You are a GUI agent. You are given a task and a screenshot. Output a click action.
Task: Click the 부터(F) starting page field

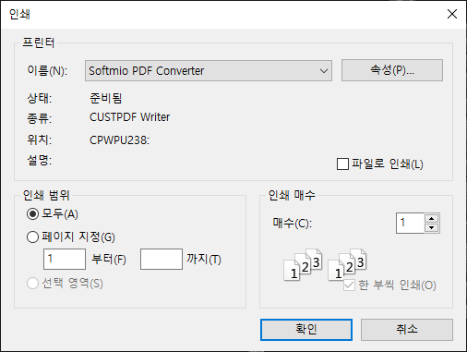tap(65, 259)
